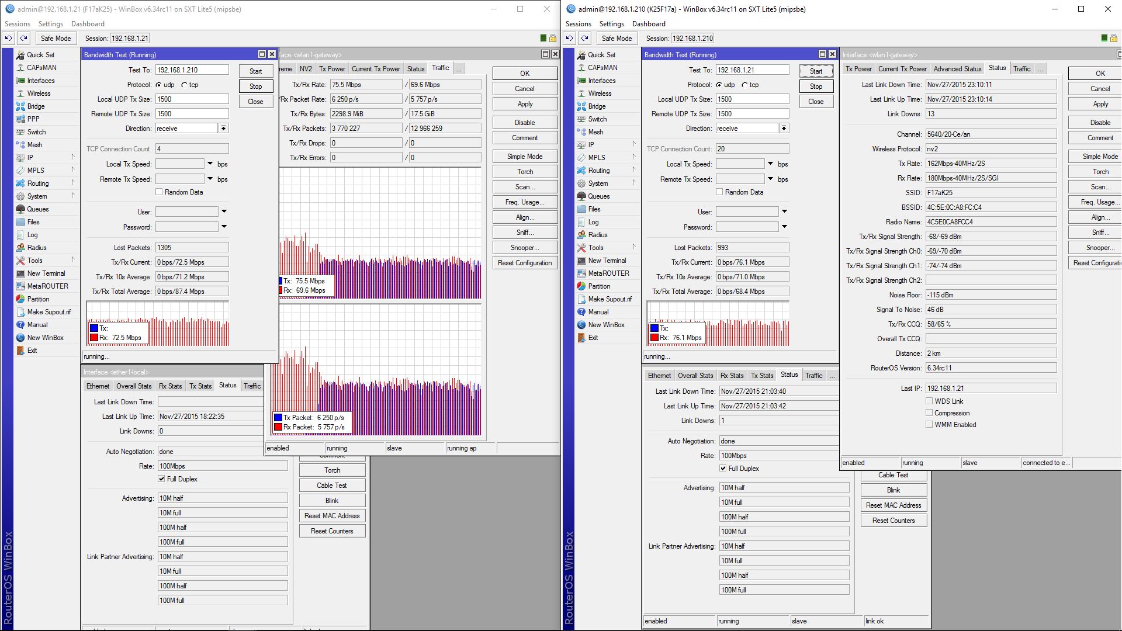Click blue Tx swatch in Tx/Rx rate legend
Screen dimensions: 1122x631
tap(281, 281)
